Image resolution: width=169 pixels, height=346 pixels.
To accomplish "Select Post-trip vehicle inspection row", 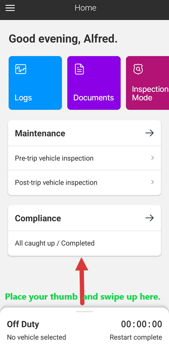I will click(x=84, y=183).
